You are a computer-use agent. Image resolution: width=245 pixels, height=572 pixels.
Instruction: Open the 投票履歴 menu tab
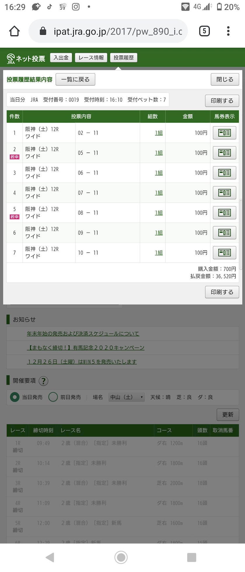[124, 57]
